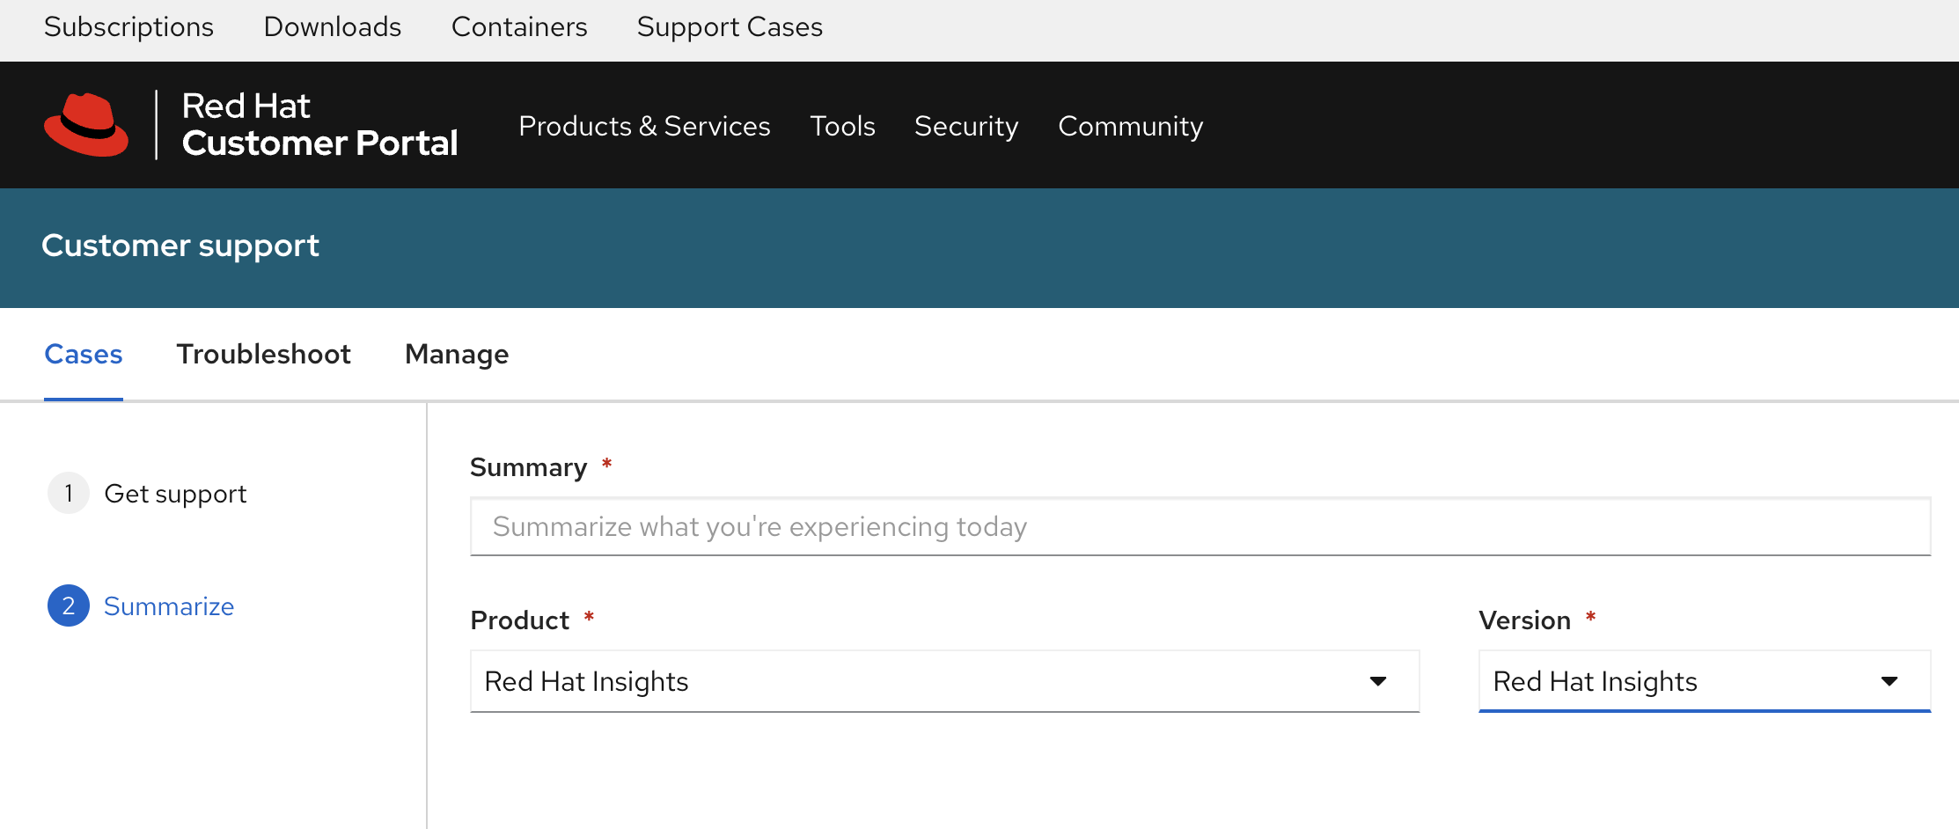Click the Product dropdown caret arrow
Viewport: 1959px width, 829px height.
pyautogui.click(x=1378, y=682)
